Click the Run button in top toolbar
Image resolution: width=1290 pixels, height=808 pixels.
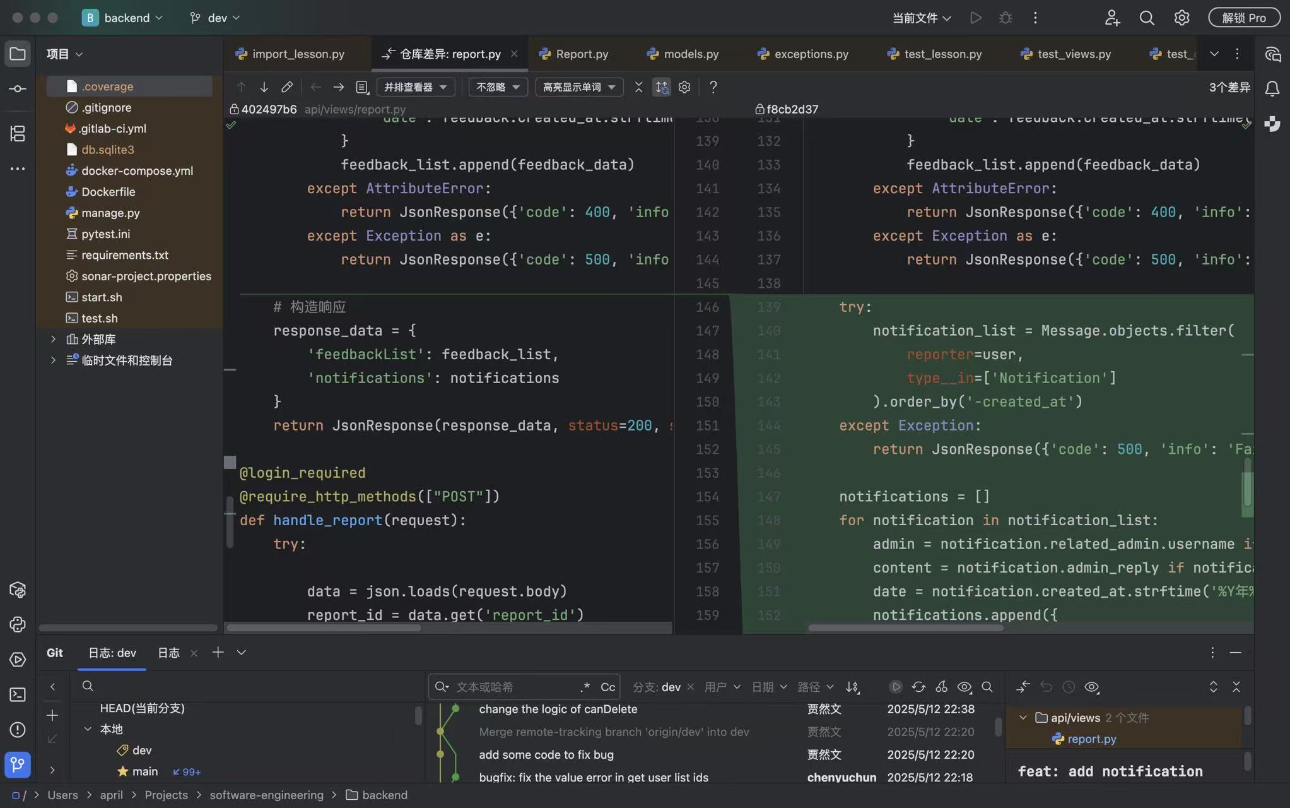tap(976, 18)
